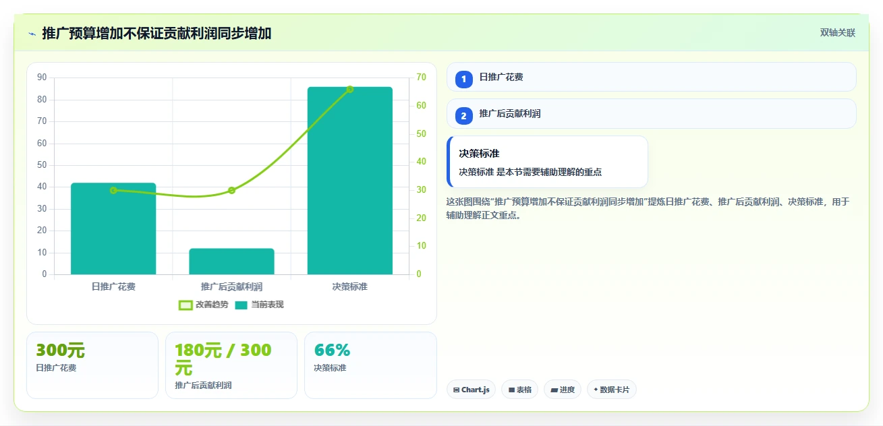Select the 表格 tag chip
The height and width of the screenshot is (426, 883).
tap(519, 390)
